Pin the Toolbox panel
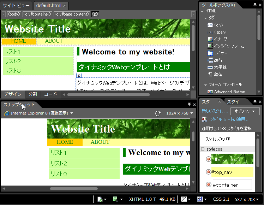Image resolution: width=264 pixels, height=205 pixels. pyautogui.click(x=255, y=5)
